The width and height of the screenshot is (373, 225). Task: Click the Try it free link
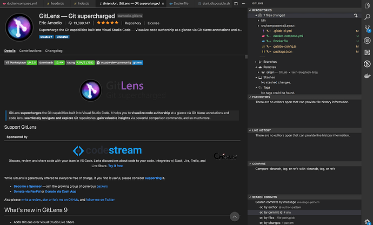[x=115, y=166]
